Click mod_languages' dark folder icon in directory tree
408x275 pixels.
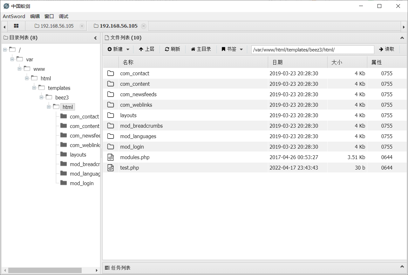click(x=64, y=173)
